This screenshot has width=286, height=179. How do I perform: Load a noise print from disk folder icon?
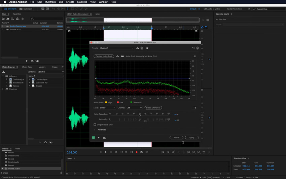tap(122, 56)
